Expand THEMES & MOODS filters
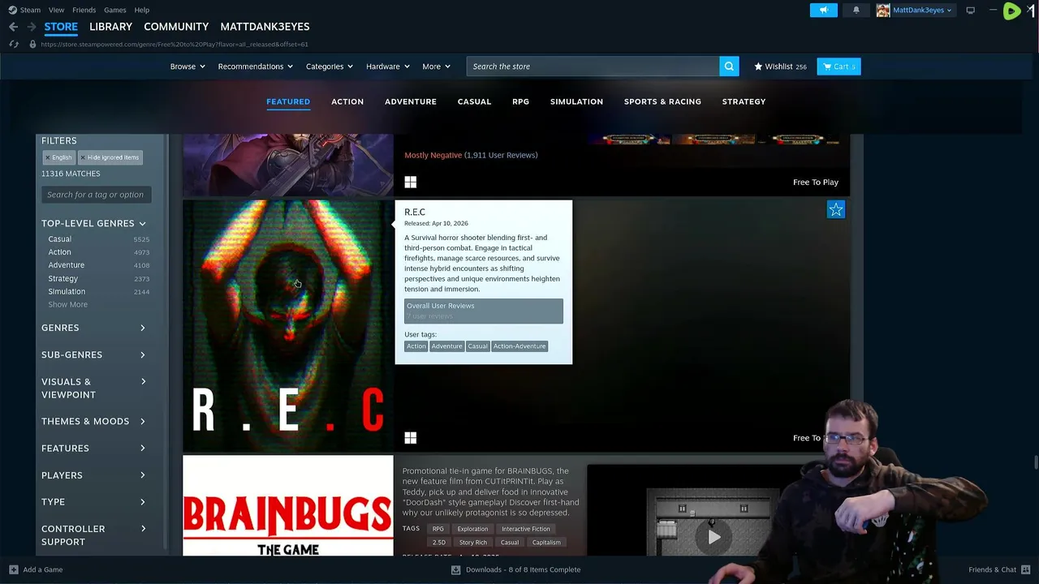This screenshot has height=584, width=1039. [x=94, y=421]
